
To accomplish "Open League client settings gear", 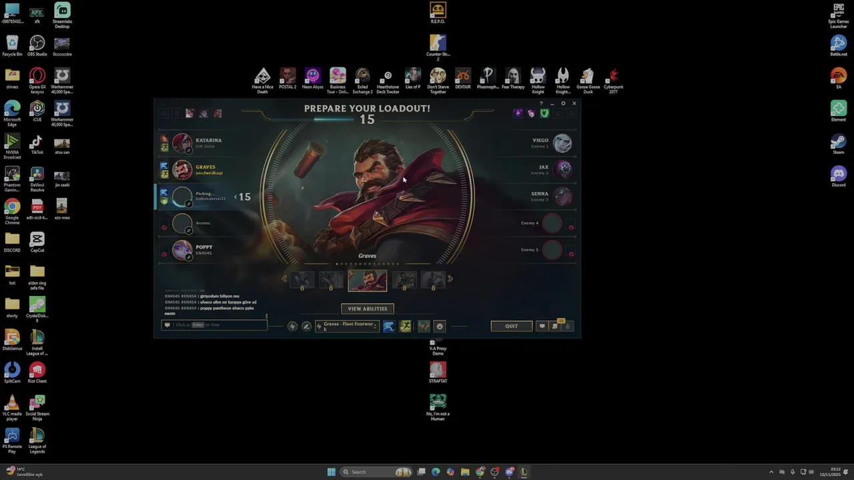I will click(x=563, y=103).
